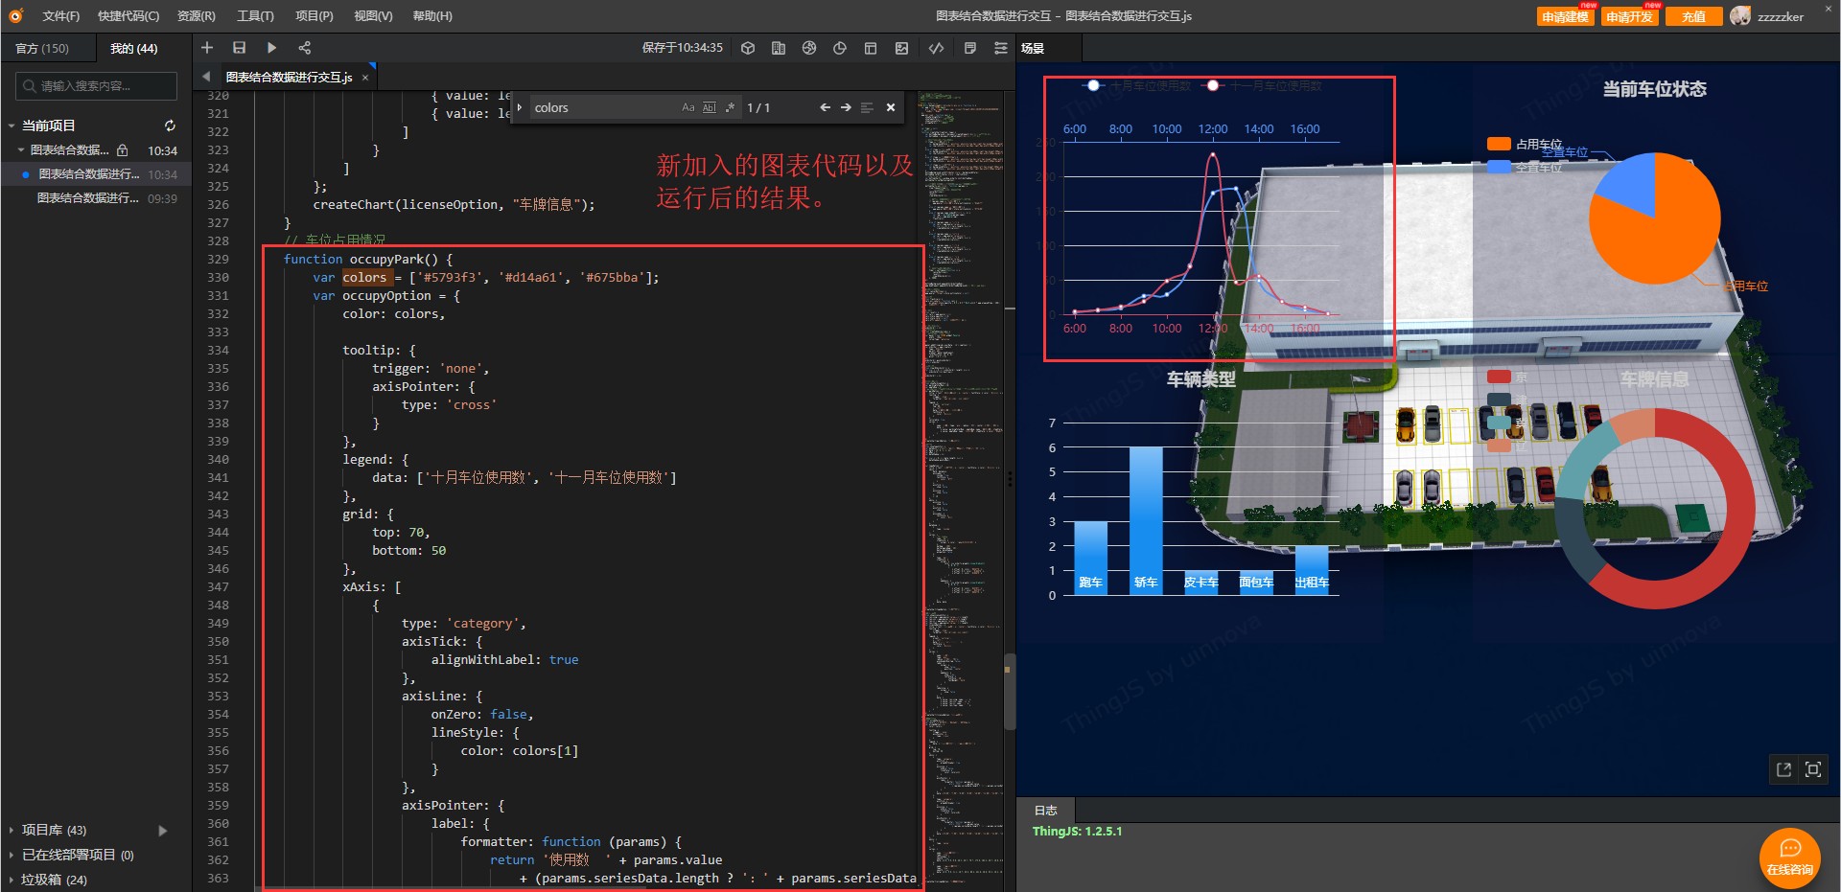Viewport: 1841px width, 892px height.
Task: Click the save file icon in toolbar
Action: 240,48
